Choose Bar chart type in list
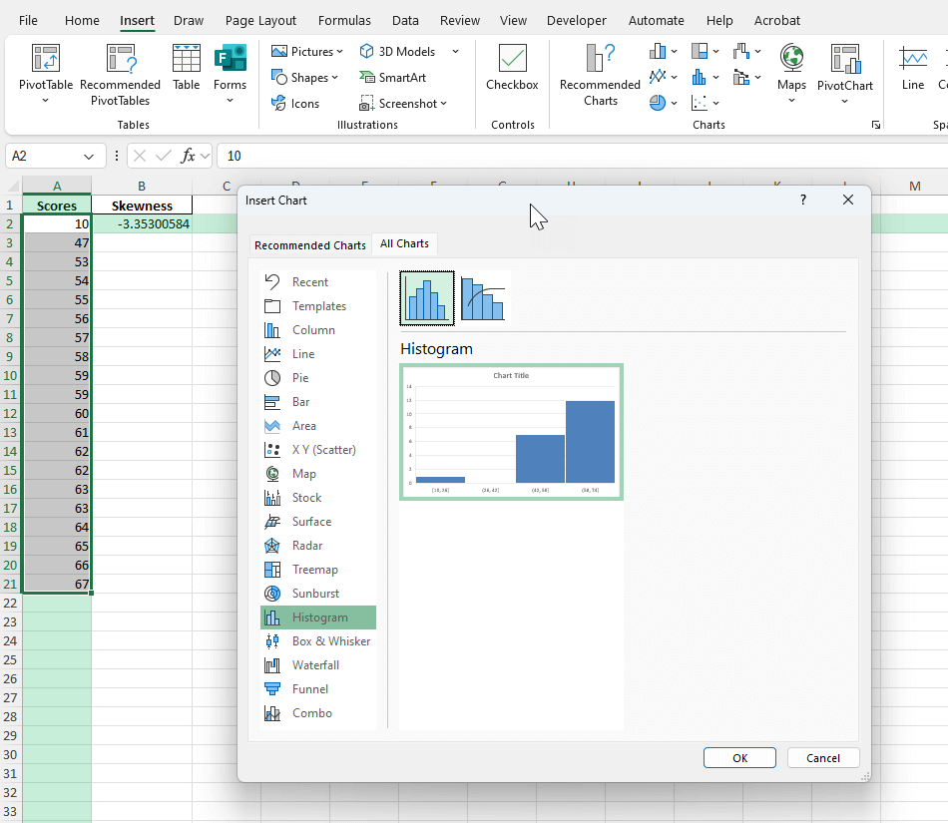 pyautogui.click(x=318, y=402)
